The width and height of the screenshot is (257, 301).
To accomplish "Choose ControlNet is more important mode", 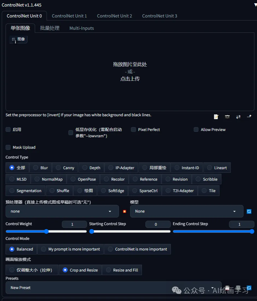I will 138,249.
